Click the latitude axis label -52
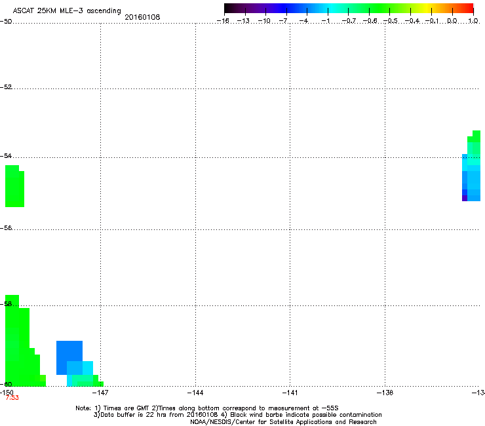485x426 pixels. tap(6, 87)
